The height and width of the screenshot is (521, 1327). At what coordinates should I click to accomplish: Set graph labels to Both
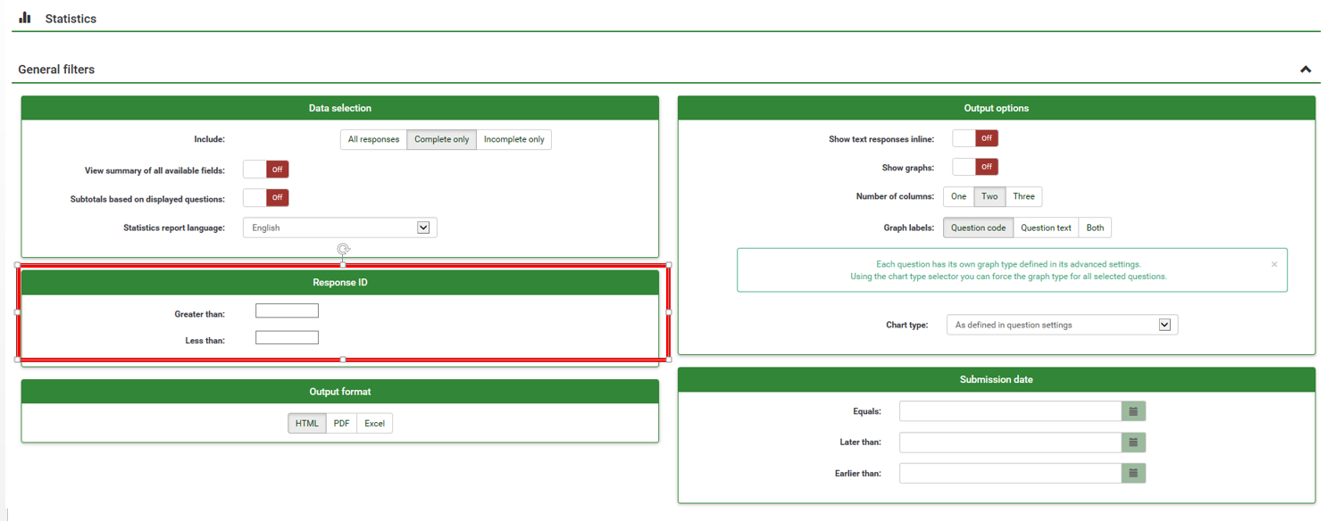point(1095,227)
